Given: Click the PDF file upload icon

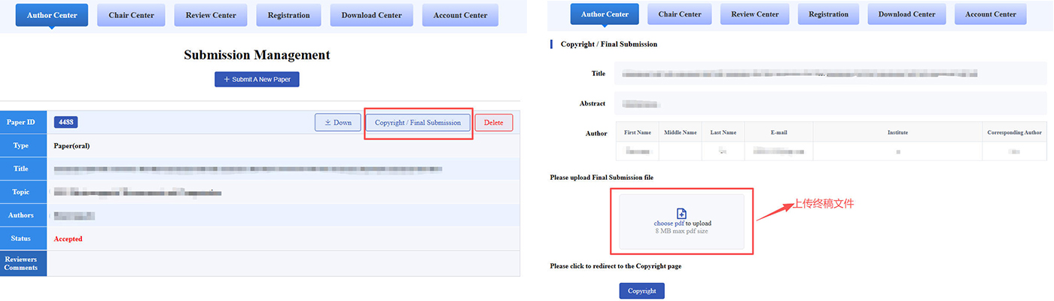Looking at the screenshot, I should point(681,214).
